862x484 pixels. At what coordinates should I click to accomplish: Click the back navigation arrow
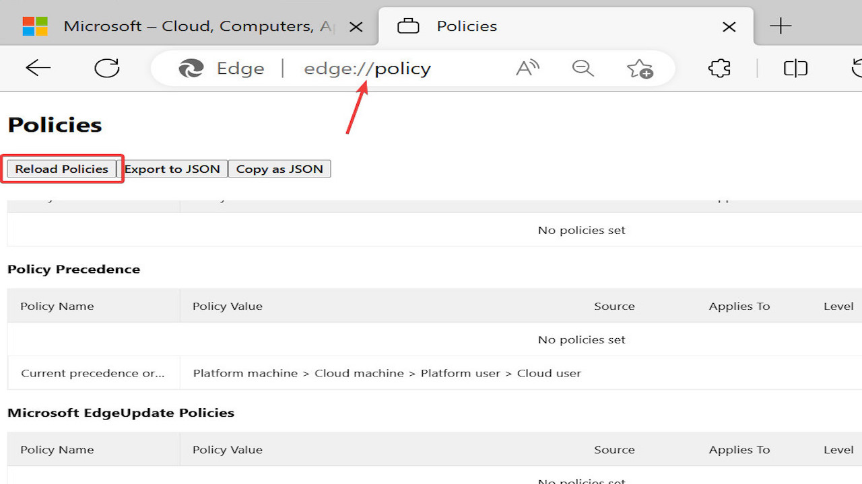coord(38,68)
